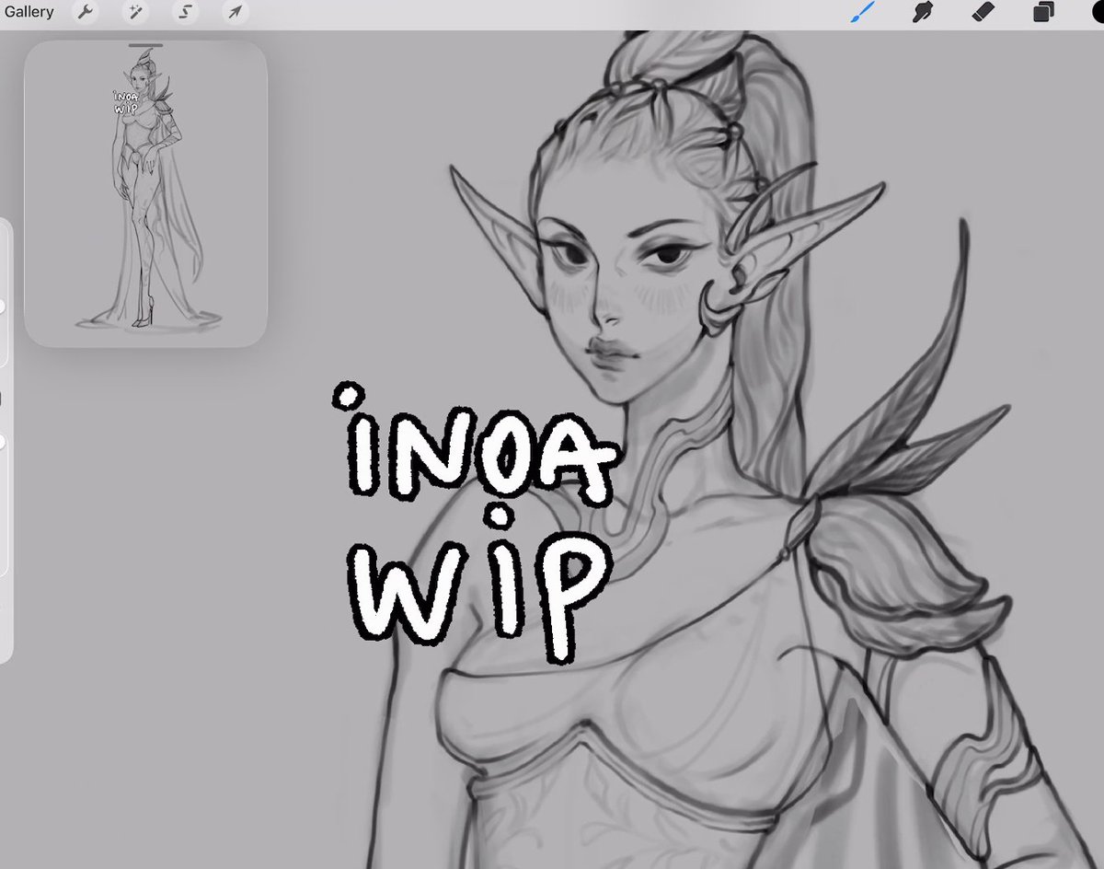Open the smudge brush library
Image resolution: width=1104 pixels, height=869 pixels.
(923, 12)
